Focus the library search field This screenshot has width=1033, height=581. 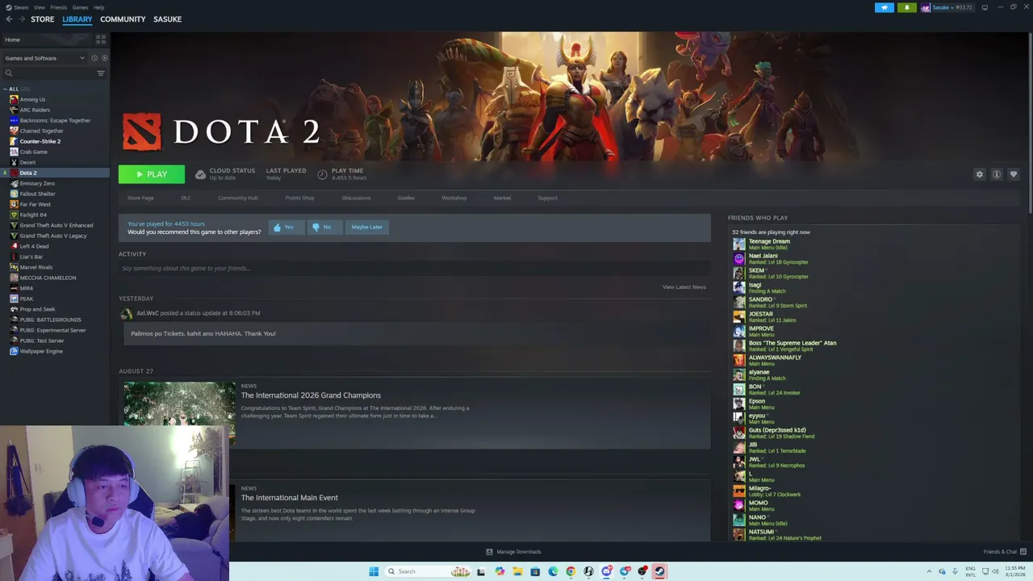pos(48,73)
